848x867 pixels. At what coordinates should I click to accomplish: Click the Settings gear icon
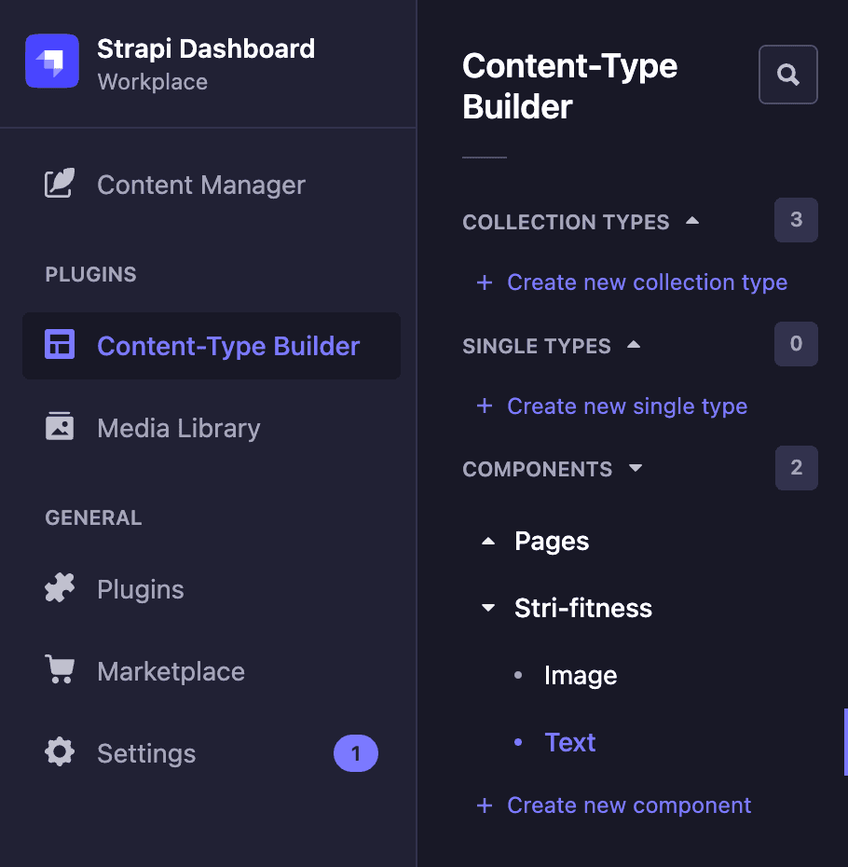point(59,752)
